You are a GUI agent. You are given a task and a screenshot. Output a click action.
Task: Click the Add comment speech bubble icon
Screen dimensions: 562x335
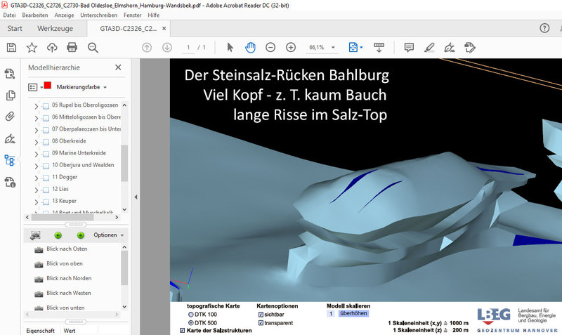click(409, 47)
